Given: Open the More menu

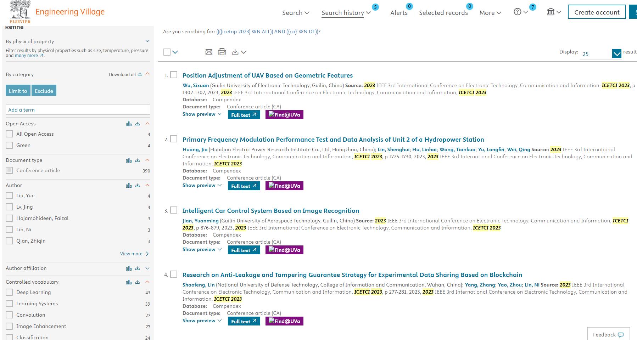Looking at the screenshot, I should pos(490,13).
